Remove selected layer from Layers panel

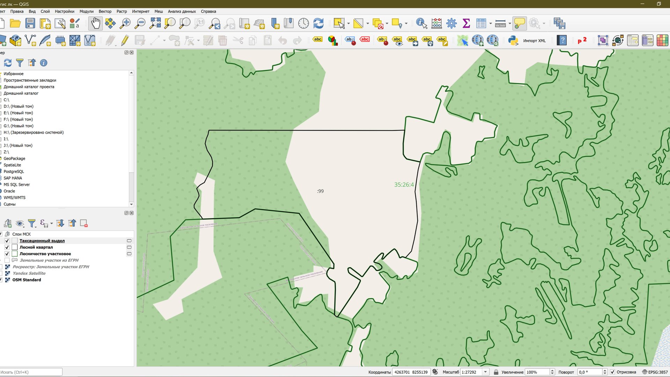tap(83, 223)
